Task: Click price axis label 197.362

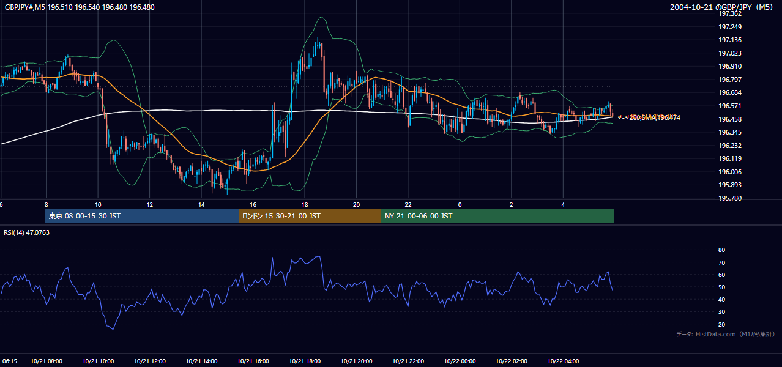Action: (x=729, y=13)
